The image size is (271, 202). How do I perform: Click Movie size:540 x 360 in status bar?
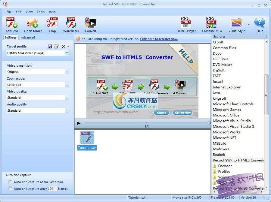point(187,197)
